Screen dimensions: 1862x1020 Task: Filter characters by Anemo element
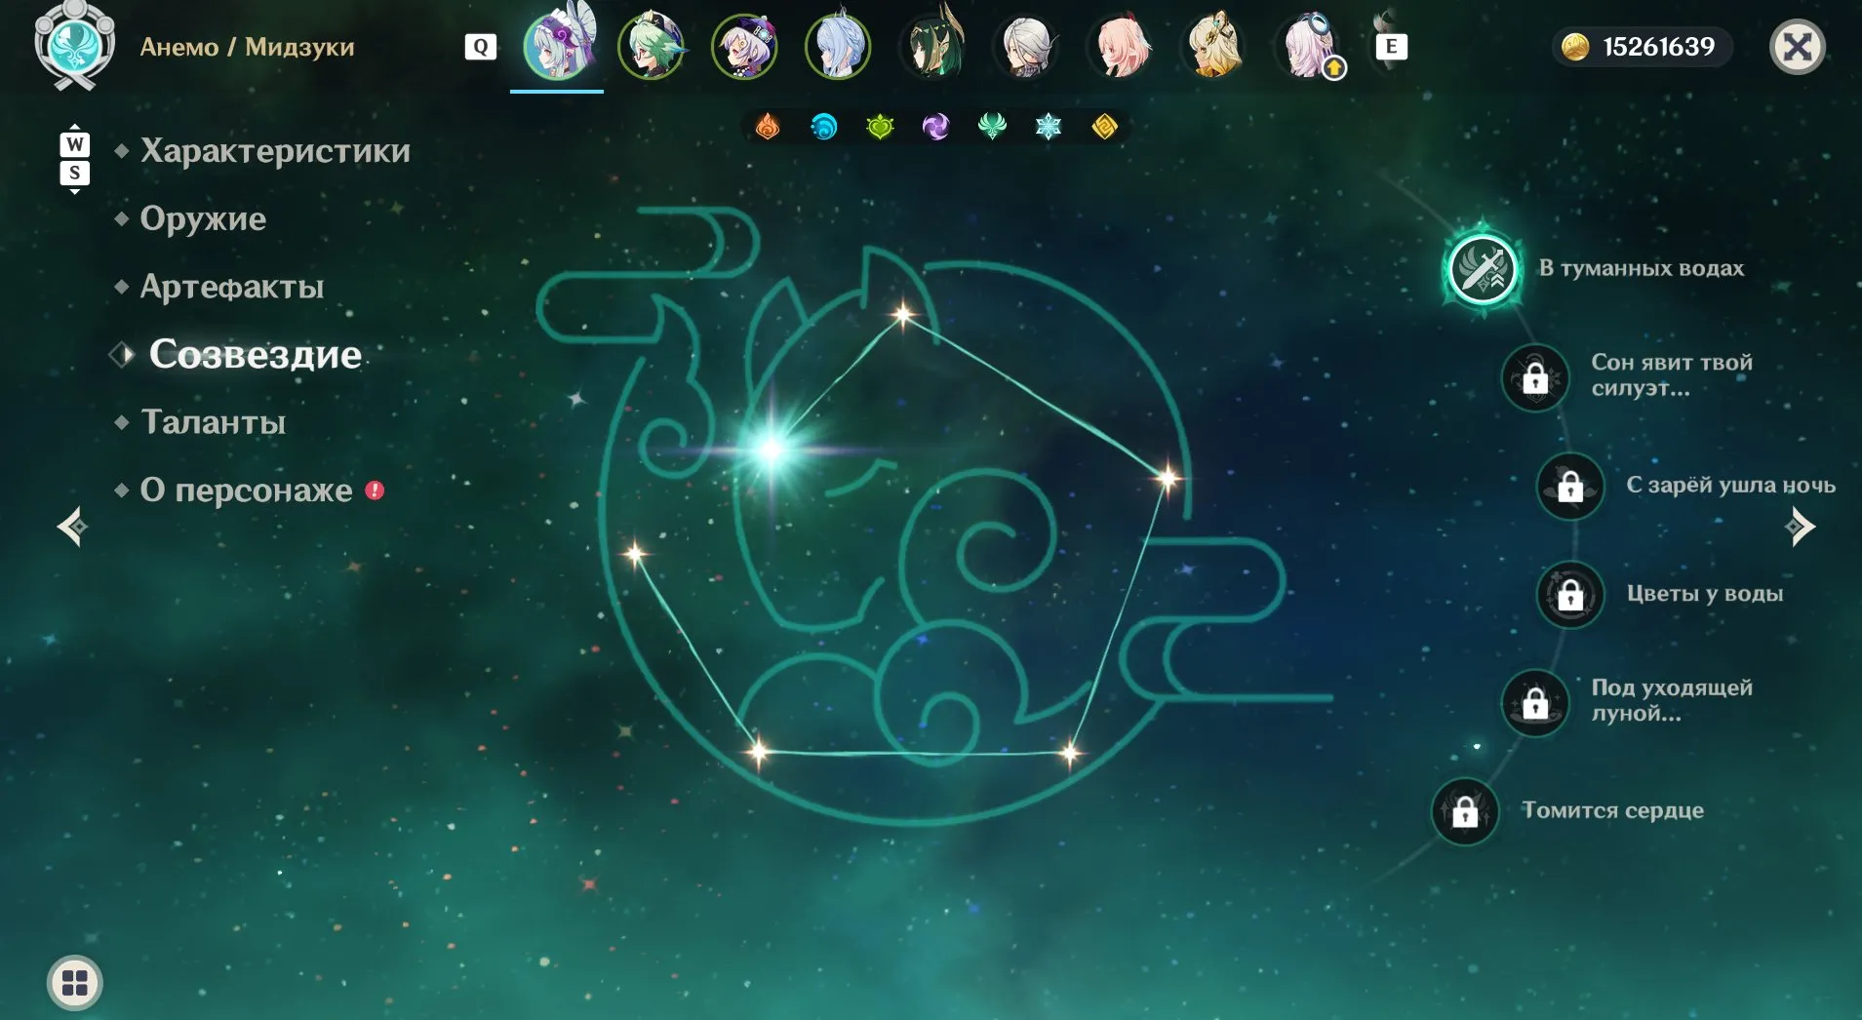[x=992, y=127]
